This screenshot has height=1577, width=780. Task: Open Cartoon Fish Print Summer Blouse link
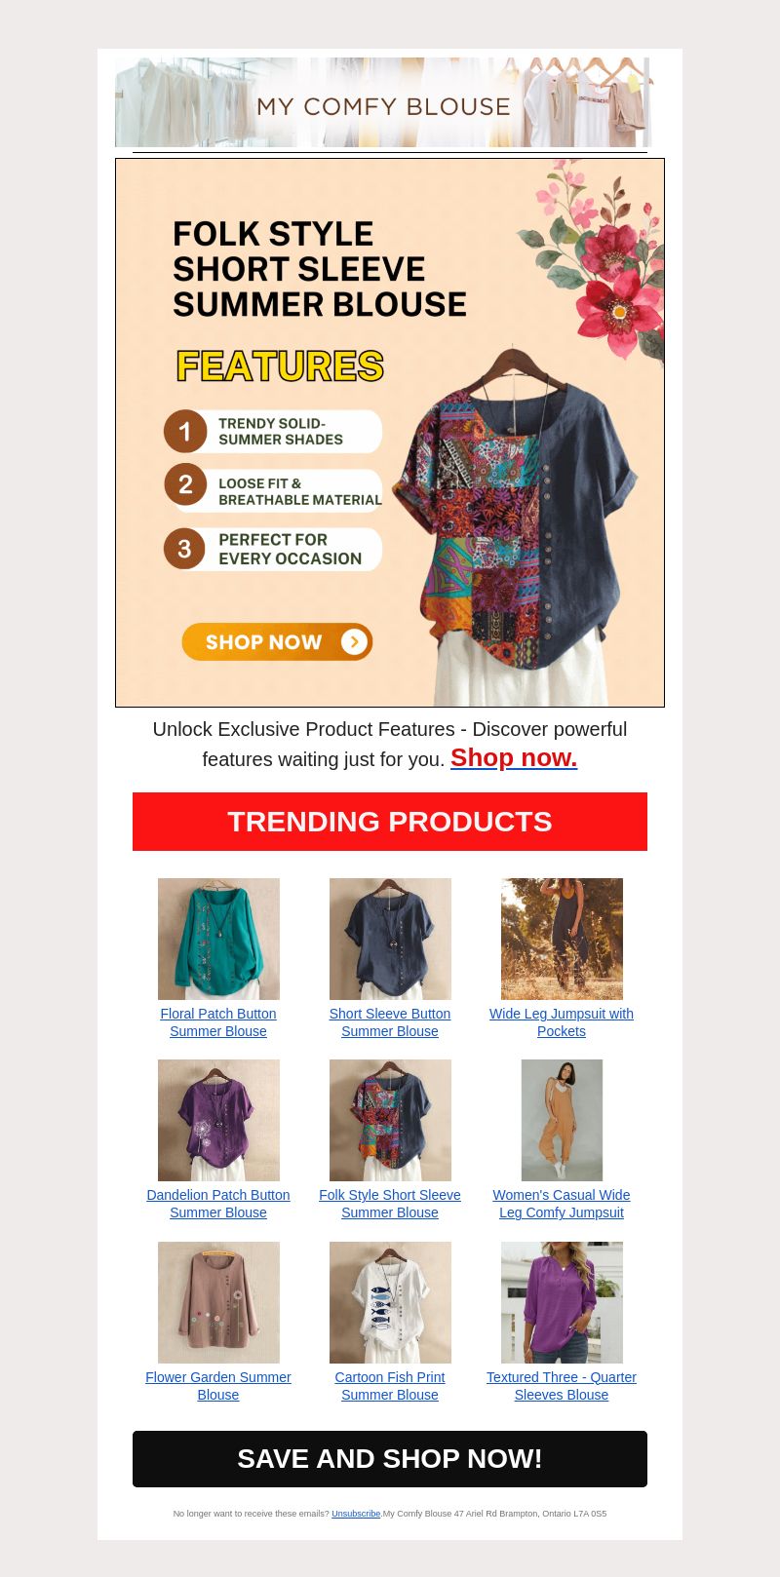point(390,1386)
